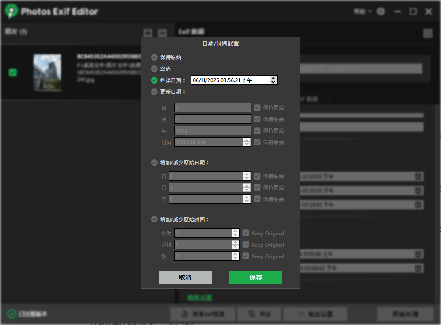Choose the 空值 radio option
Viewport: 441px width, 325px height.
(x=154, y=69)
